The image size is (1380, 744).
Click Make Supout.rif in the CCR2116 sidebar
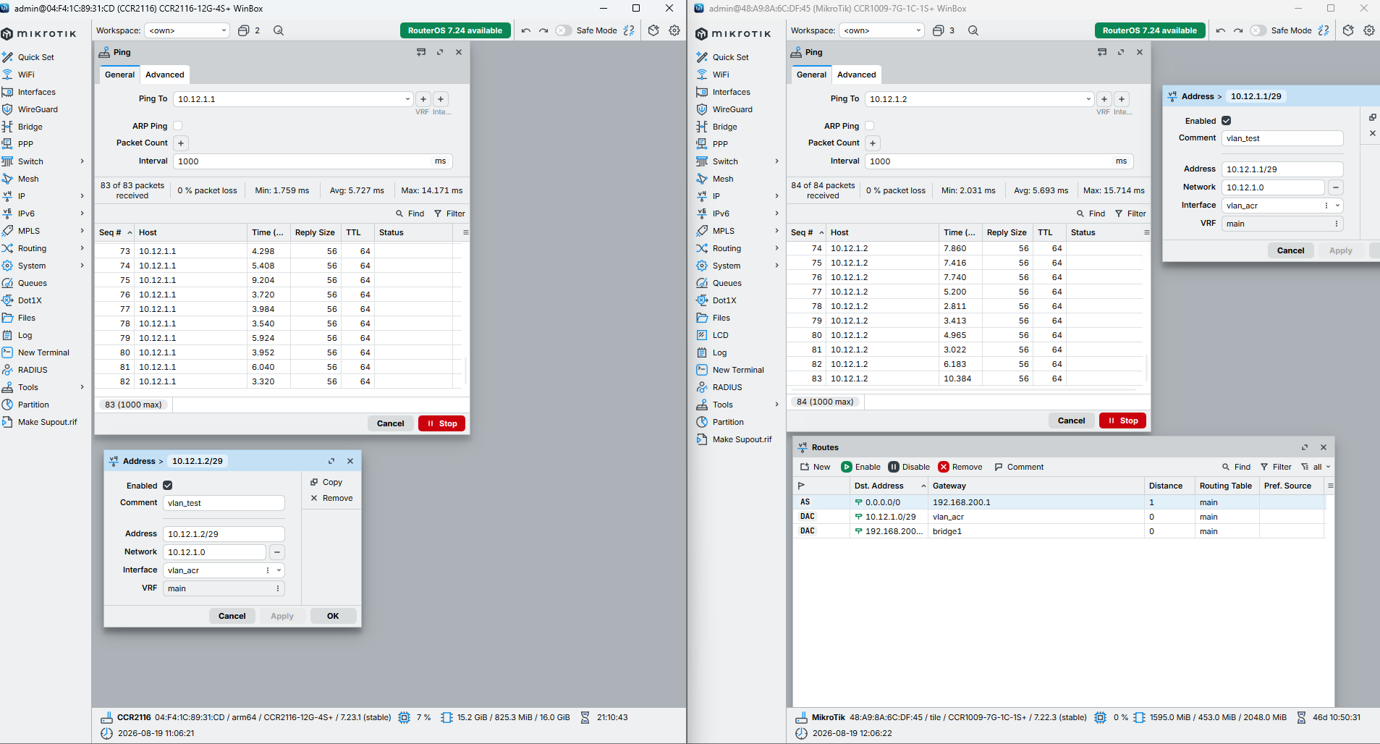[47, 422]
